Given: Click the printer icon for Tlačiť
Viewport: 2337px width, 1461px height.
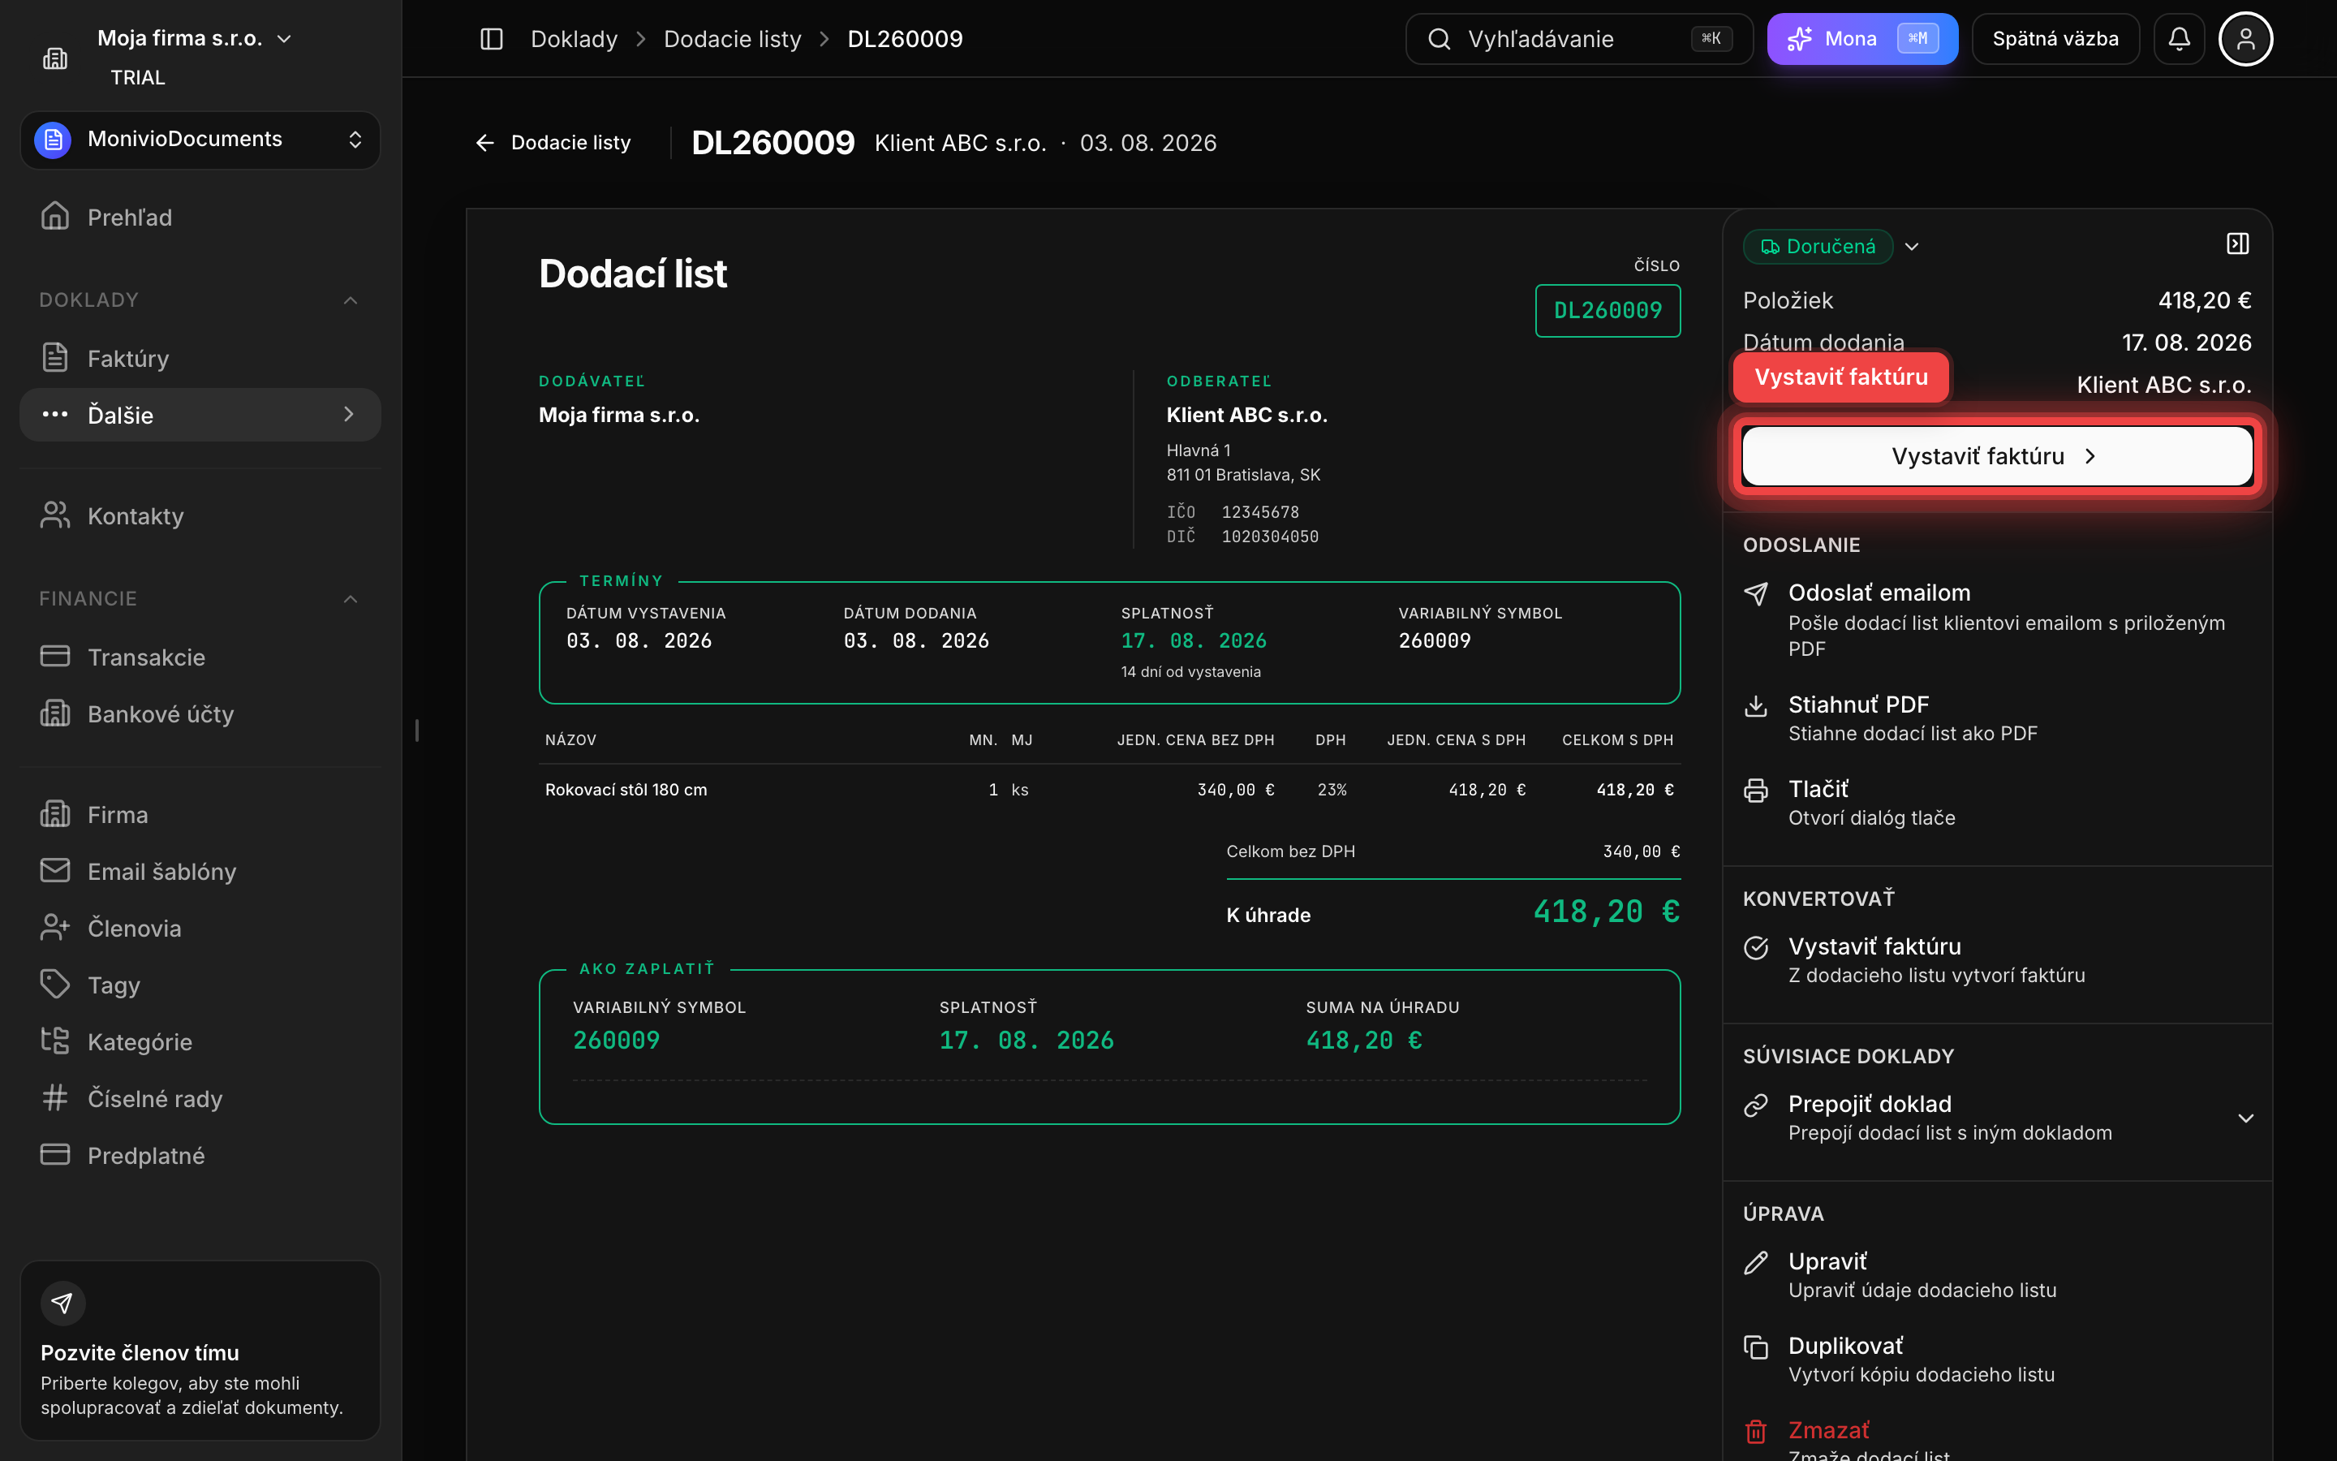Looking at the screenshot, I should click(x=1756, y=791).
